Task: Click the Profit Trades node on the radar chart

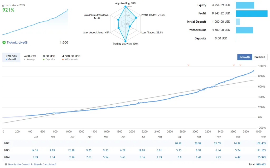Action: point(136,18)
